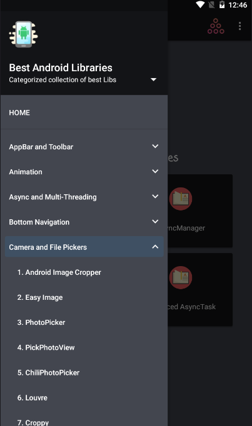Image resolution: width=252 pixels, height=426 pixels.
Task: Tap the Android phone app logo
Action: [23, 34]
